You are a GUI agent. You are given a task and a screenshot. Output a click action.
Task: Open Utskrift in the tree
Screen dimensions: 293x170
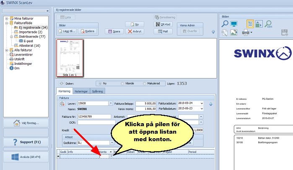(x=17, y=59)
